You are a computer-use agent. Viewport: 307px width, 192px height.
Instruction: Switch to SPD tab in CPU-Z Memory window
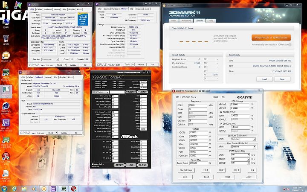point(132,9)
